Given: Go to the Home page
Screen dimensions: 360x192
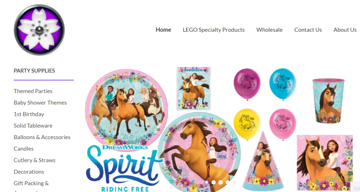Looking at the screenshot, I should pos(163,30).
